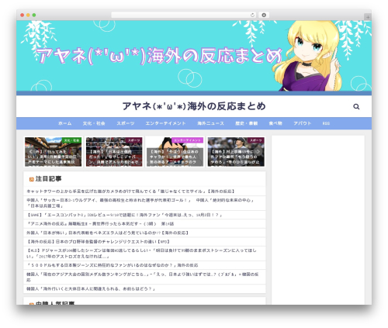Open the アバウト page
Image resolution: width=388 pixels, height=328 pixels.
[302, 123]
